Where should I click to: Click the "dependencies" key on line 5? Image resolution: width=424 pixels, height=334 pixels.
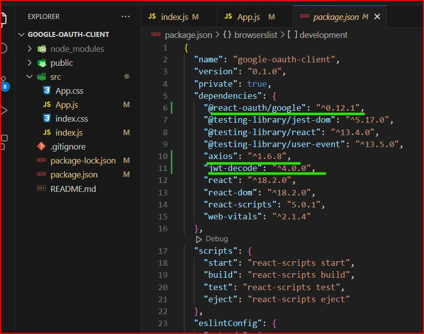point(228,96)
